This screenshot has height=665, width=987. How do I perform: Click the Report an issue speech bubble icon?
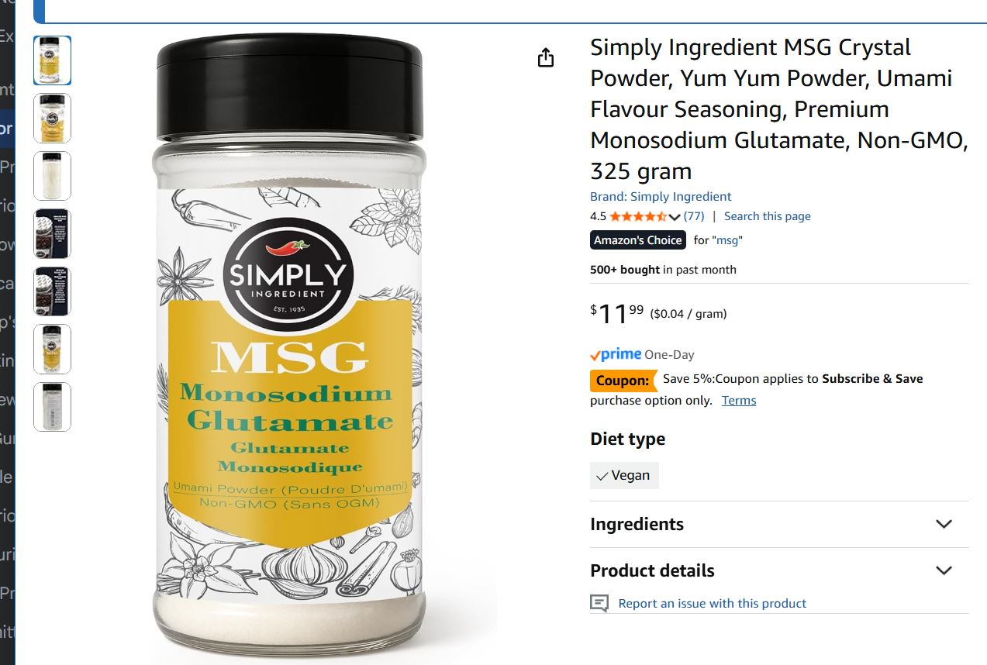pos(599,604)
